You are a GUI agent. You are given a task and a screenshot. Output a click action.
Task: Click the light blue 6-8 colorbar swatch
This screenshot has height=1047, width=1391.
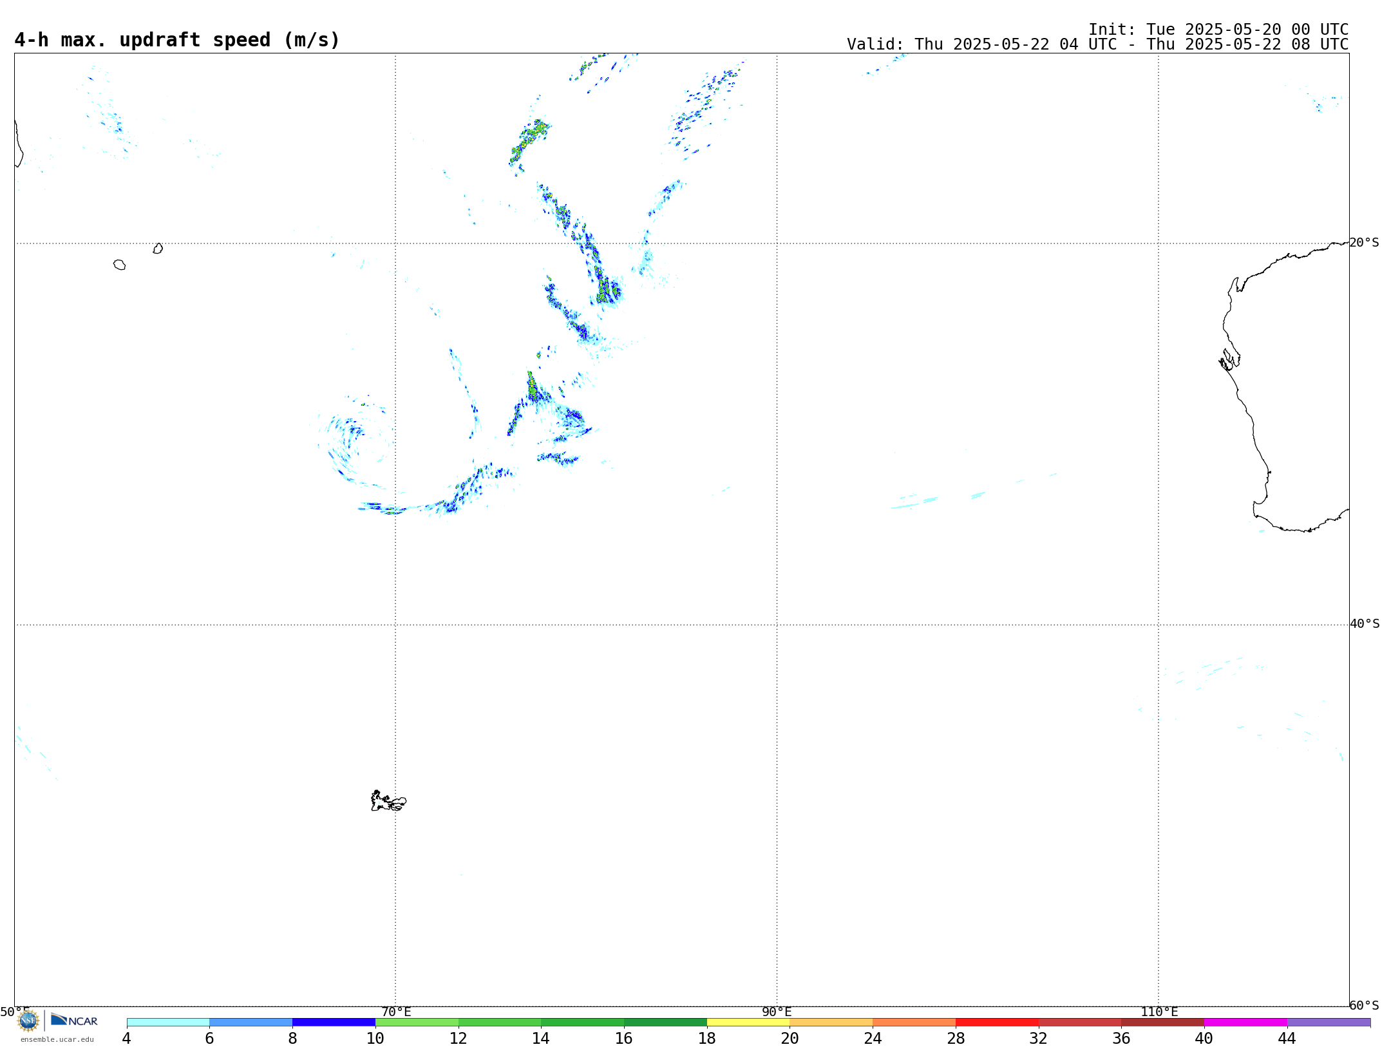(x=251, y=1022)
